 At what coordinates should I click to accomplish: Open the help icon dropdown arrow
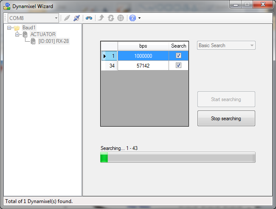pyautogui.click(x=139, y=18)
